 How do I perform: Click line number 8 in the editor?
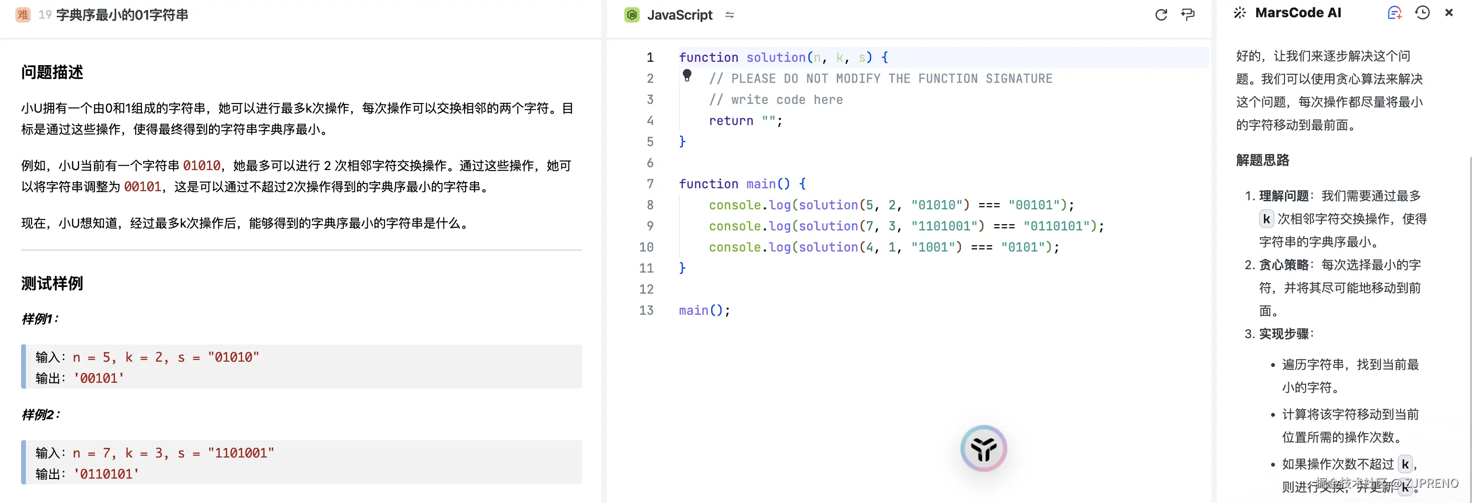650,205
